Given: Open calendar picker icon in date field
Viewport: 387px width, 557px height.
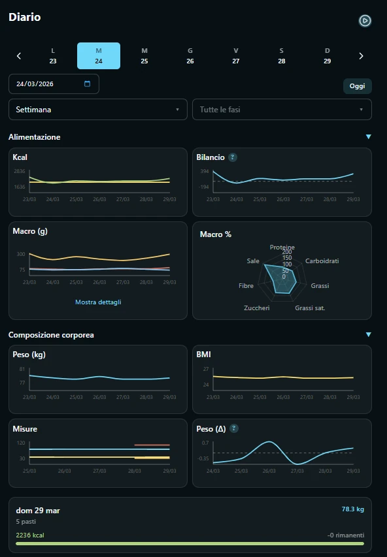Looking at the screenshot, I should coord(87,84).
